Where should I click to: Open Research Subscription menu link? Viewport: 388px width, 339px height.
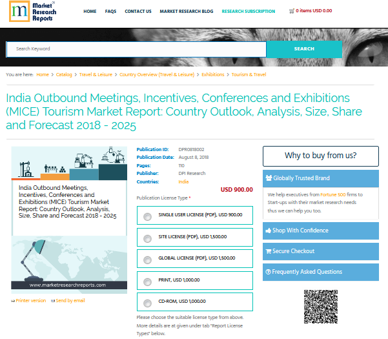[248, 11]
